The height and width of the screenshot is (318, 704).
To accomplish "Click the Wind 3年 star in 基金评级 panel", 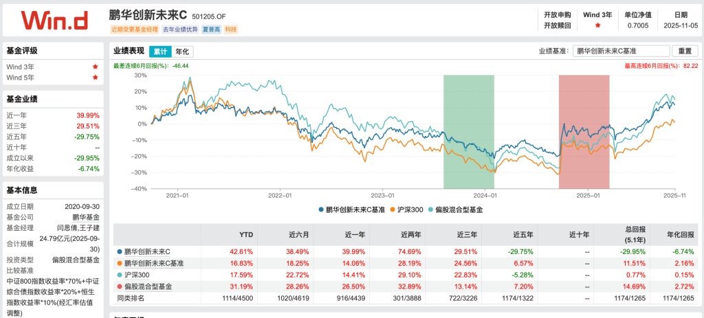I will coord(95,67).
